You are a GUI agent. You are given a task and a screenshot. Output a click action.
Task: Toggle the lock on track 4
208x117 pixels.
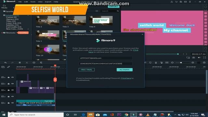[x=8, y=90]
